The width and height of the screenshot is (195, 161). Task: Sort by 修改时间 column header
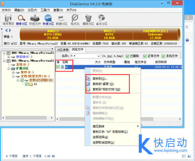(x=168, y=62)
